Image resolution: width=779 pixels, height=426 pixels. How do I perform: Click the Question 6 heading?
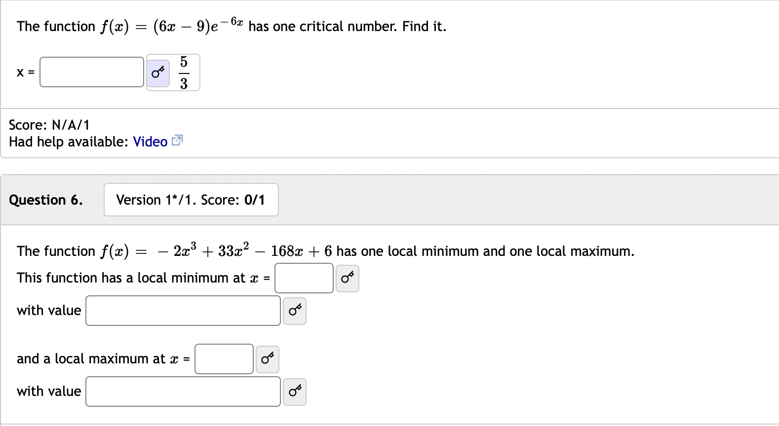pos(46,200)
